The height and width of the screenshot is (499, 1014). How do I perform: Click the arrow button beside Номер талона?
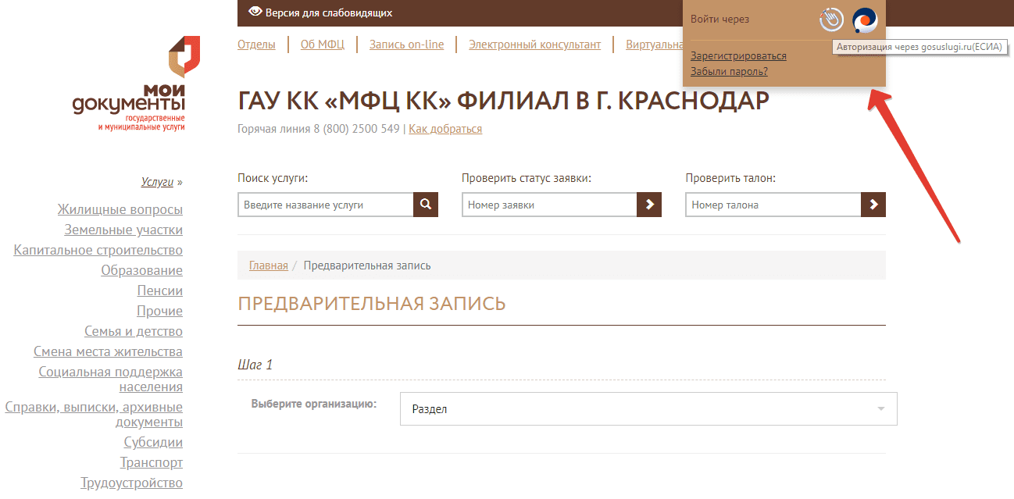click(873, 205)
